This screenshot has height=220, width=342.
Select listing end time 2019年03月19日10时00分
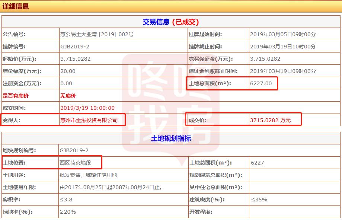click(x=283, y=47)
